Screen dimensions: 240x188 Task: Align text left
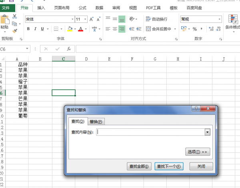[108, 29]
